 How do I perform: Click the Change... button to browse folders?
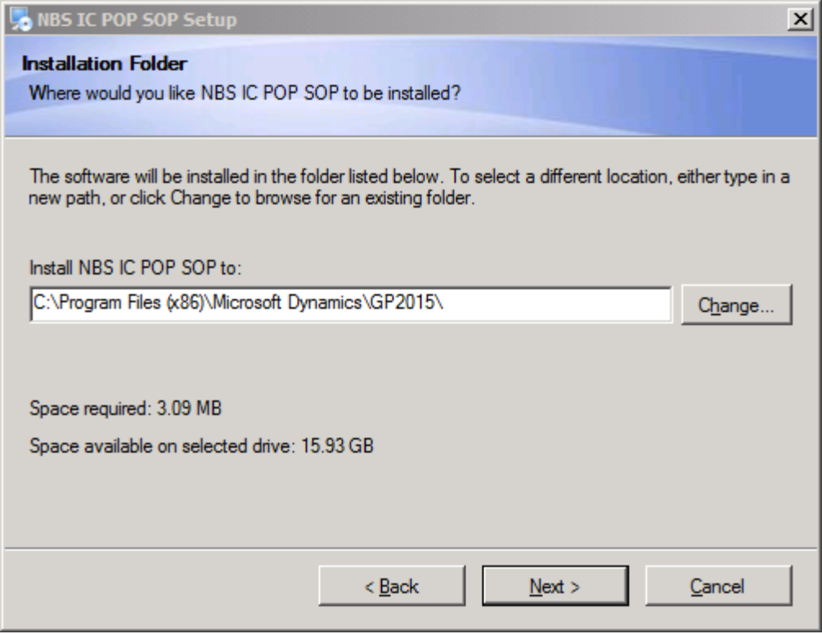(x=735, y=306)
